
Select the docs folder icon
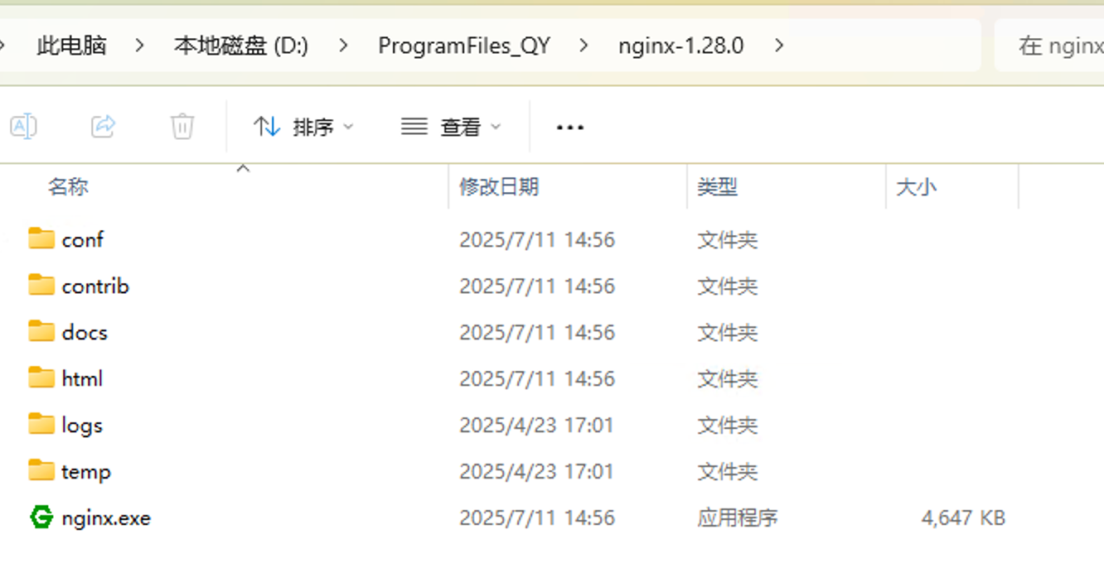[41, 331]
